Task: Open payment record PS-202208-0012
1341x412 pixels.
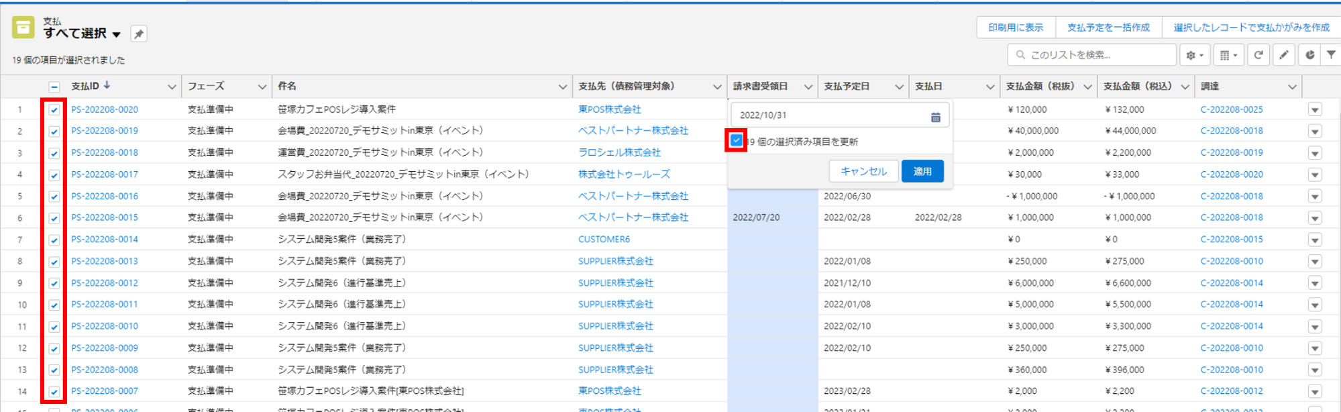Action: [x=105, y=283]
